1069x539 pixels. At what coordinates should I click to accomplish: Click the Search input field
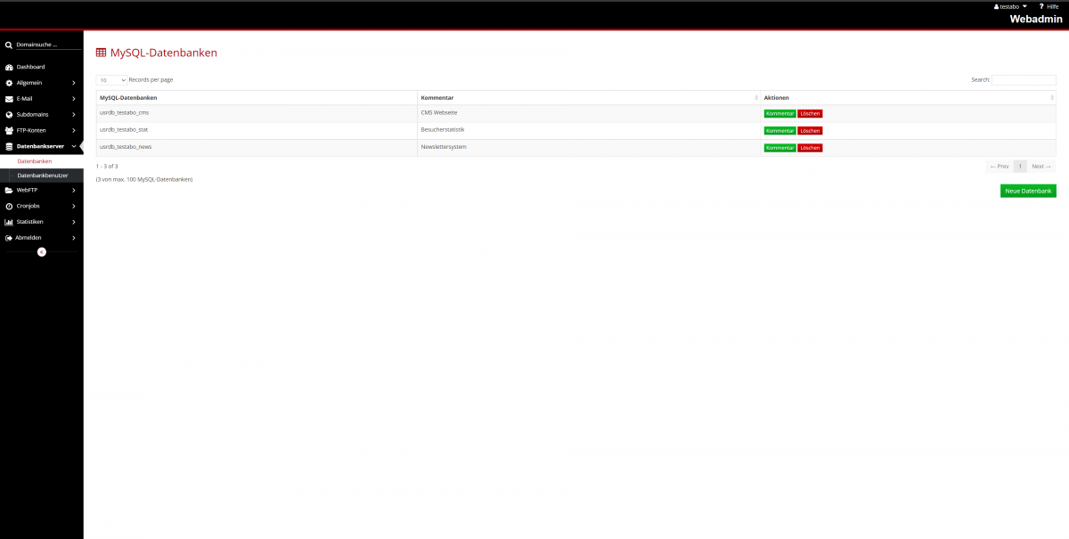1024,80
